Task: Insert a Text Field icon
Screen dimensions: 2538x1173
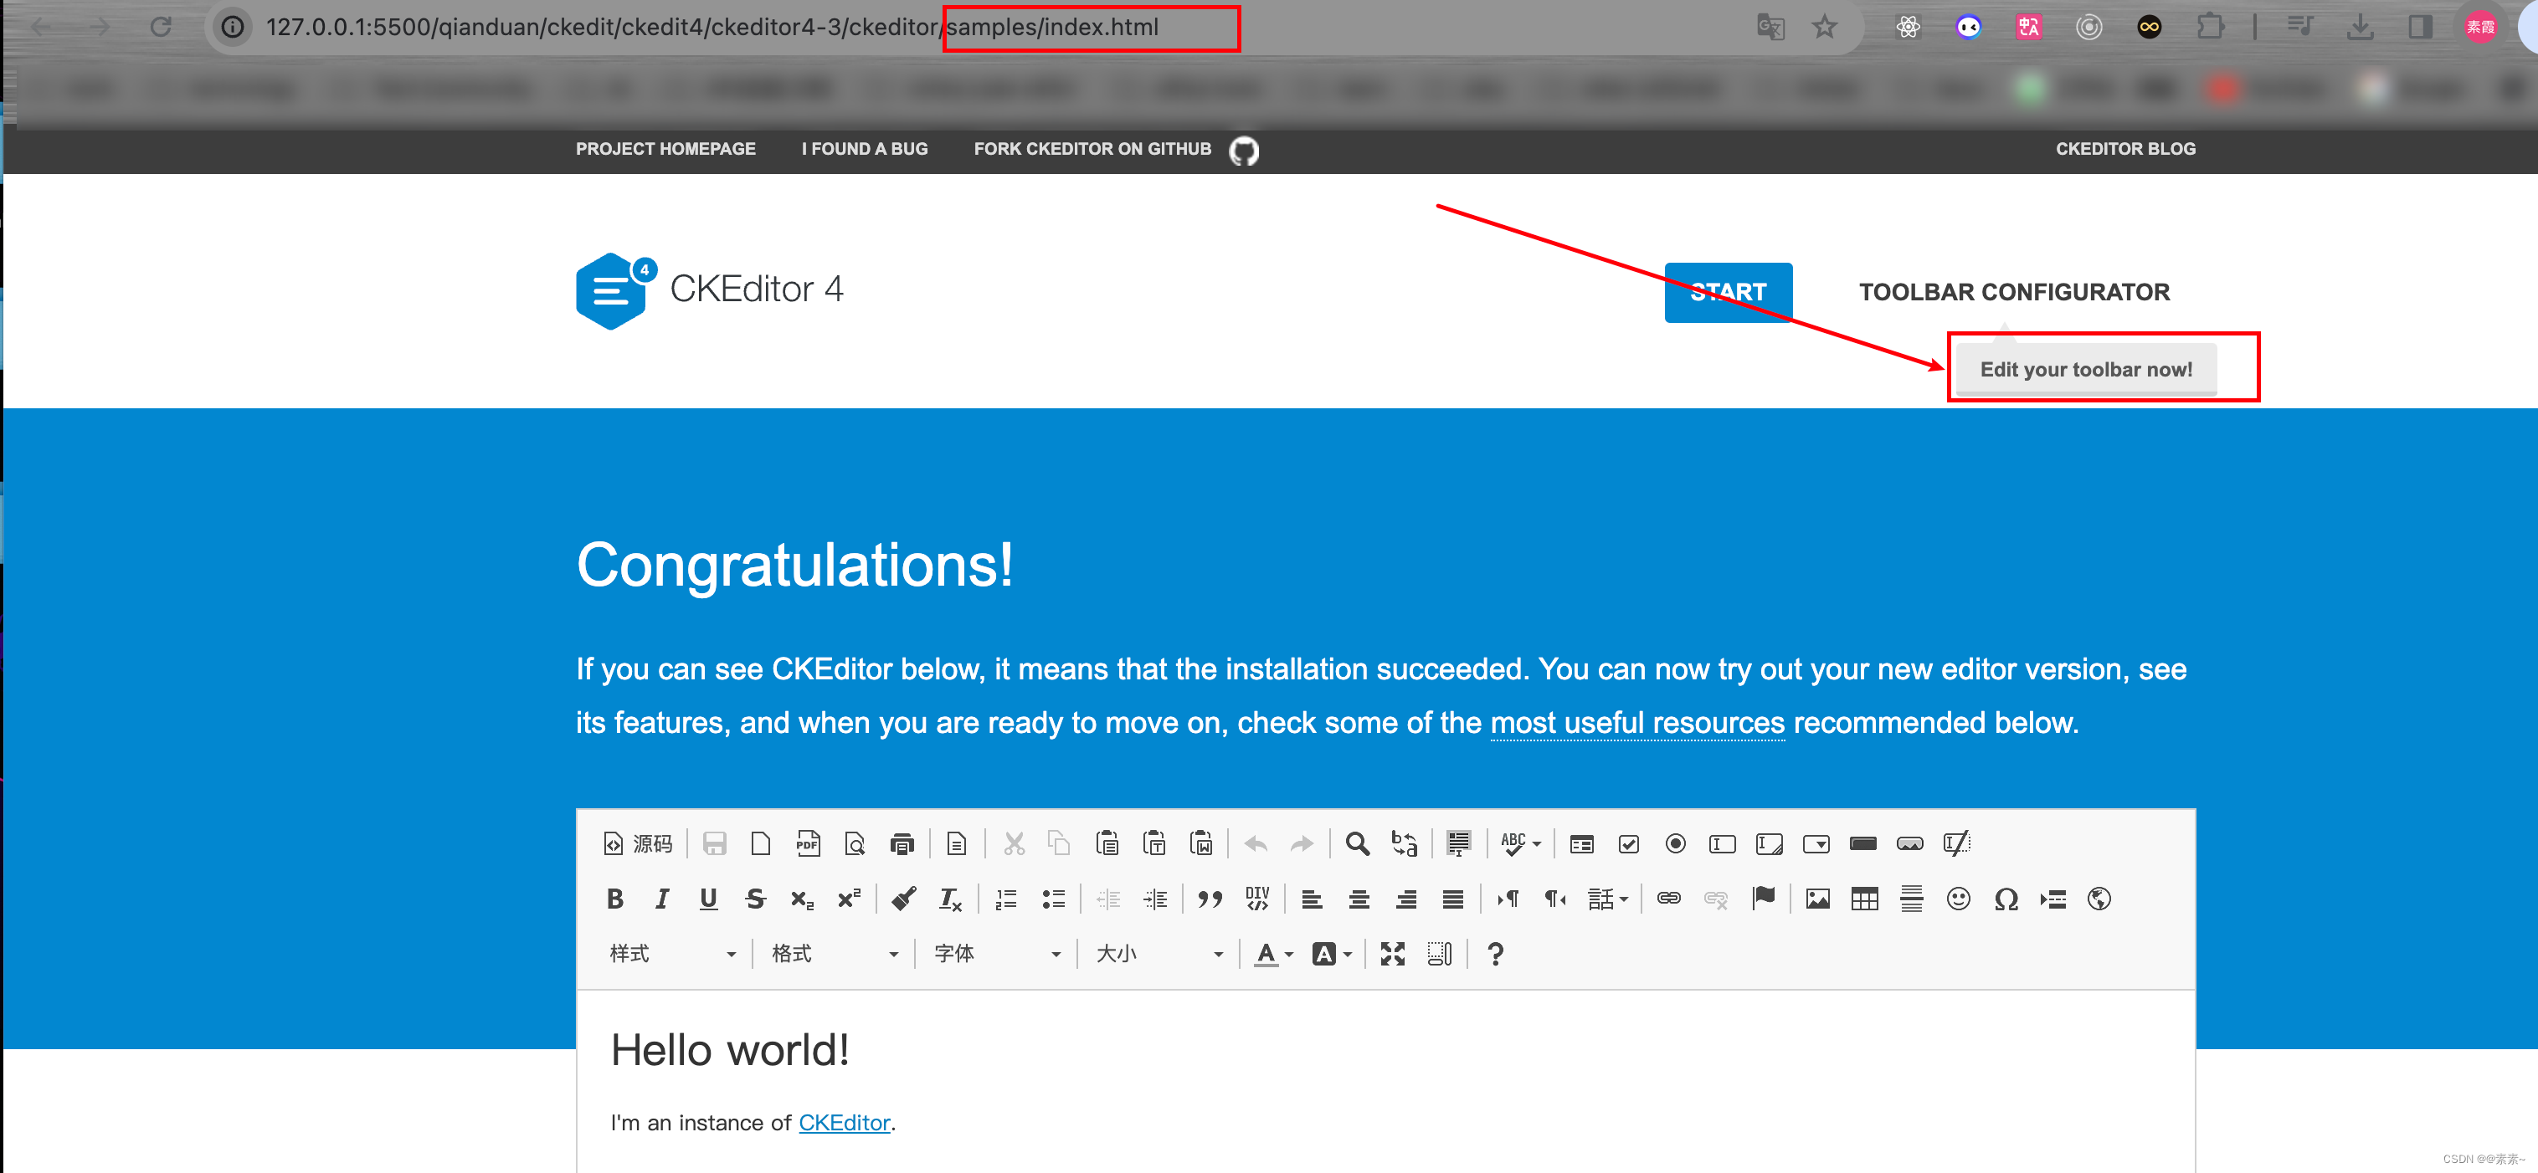Action: tap(1722, 844)
